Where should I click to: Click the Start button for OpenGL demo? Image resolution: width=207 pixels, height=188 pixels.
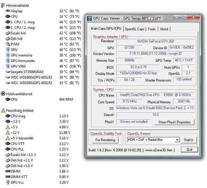tap(189, 140)
